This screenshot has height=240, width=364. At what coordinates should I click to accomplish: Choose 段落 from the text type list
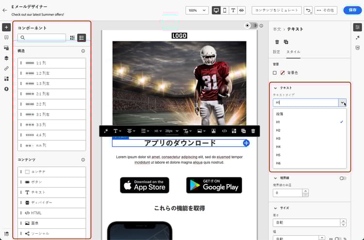tap(310, 114)
